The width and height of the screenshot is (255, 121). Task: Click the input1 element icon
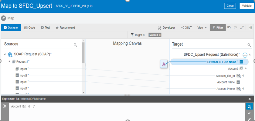(x=17, y=69)
